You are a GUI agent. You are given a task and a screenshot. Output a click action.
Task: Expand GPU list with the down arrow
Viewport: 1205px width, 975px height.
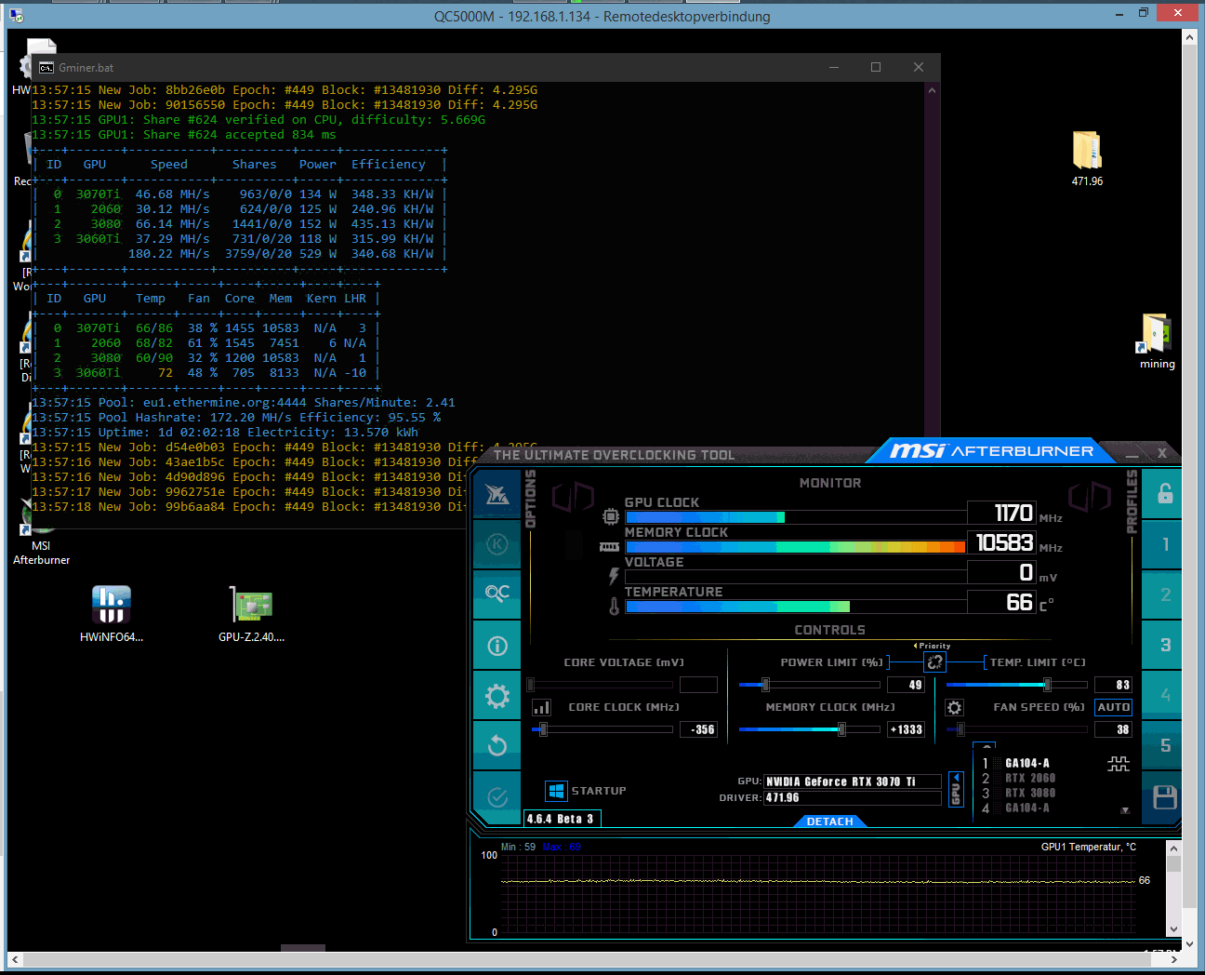point(1125,811)
